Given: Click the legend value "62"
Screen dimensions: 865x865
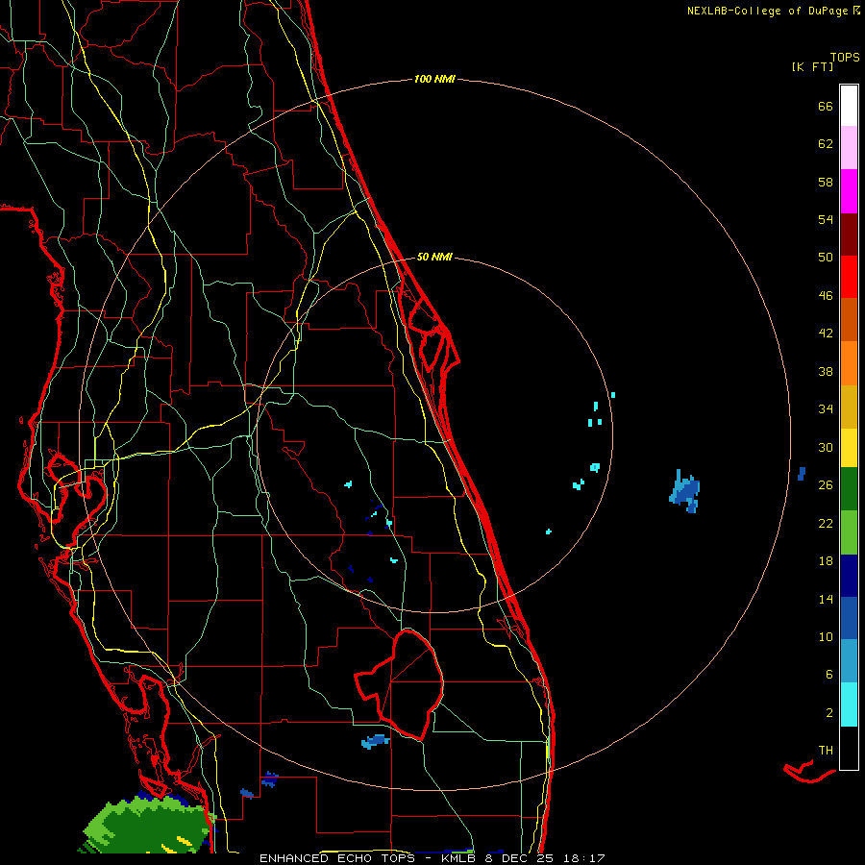Looking at the screenshot, I should tap(826, 144).
